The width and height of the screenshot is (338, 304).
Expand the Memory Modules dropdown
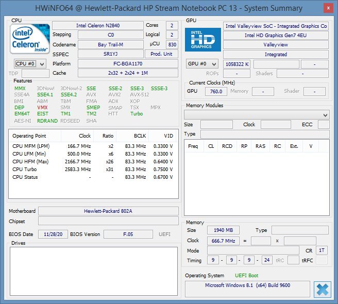(257, 115)
